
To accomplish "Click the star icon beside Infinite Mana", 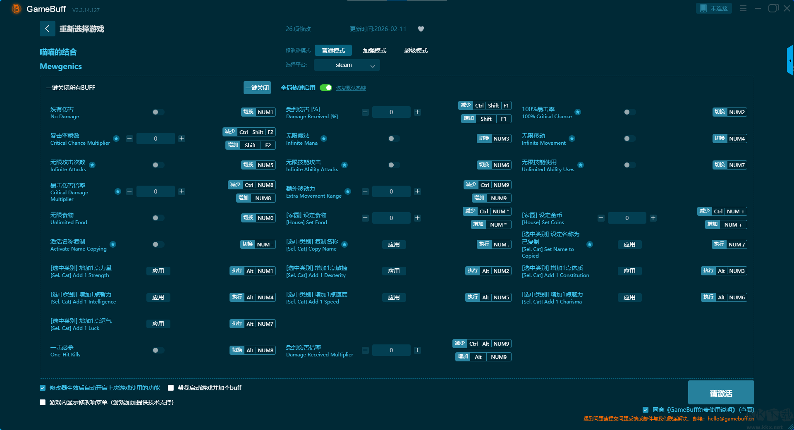I will click(x=324, y=139).
